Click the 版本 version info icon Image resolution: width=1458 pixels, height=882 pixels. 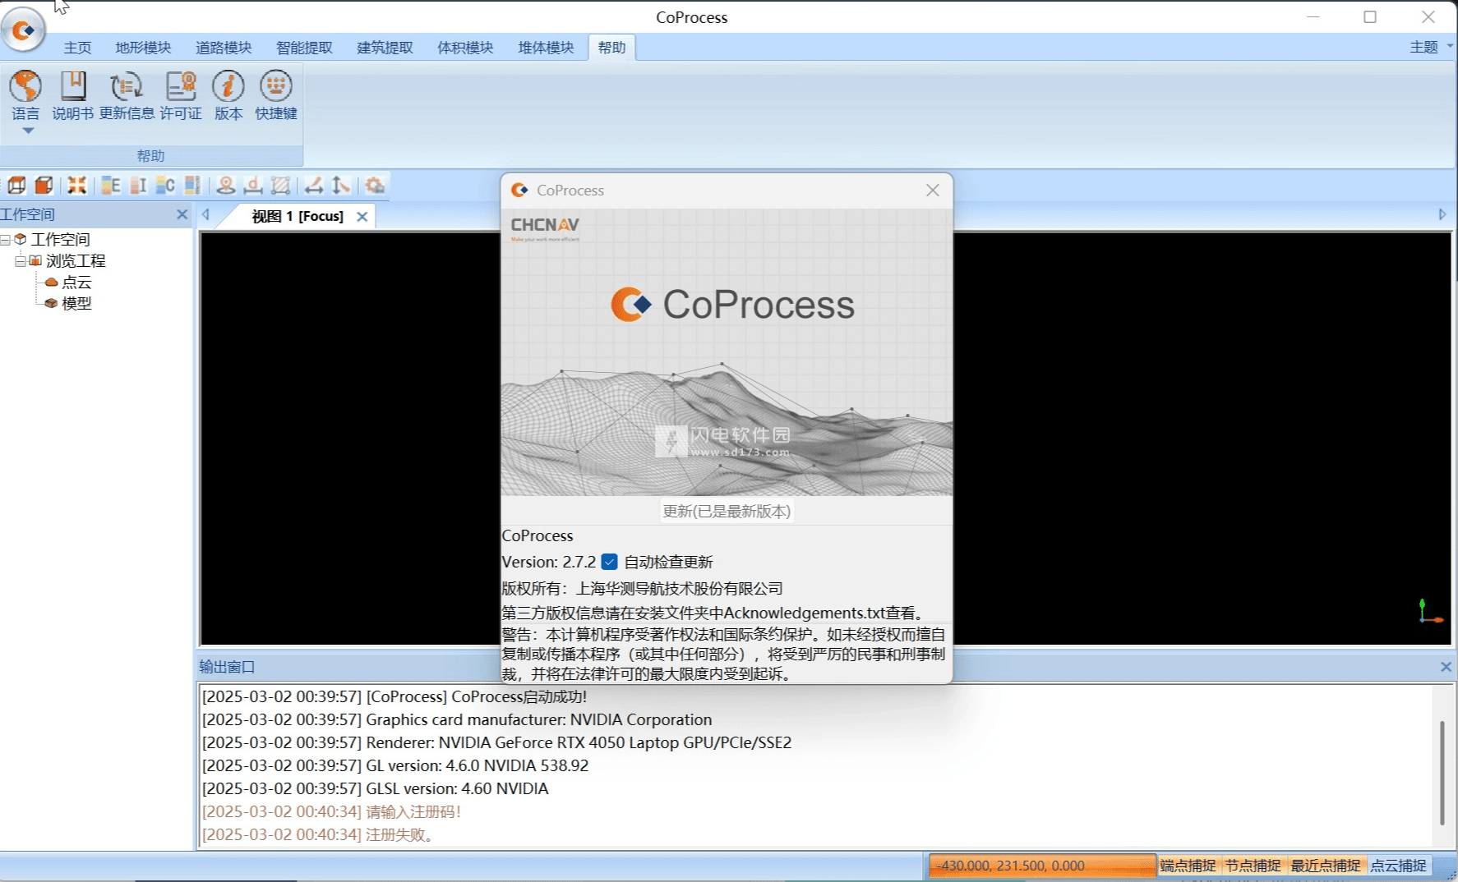coord(228,85)
